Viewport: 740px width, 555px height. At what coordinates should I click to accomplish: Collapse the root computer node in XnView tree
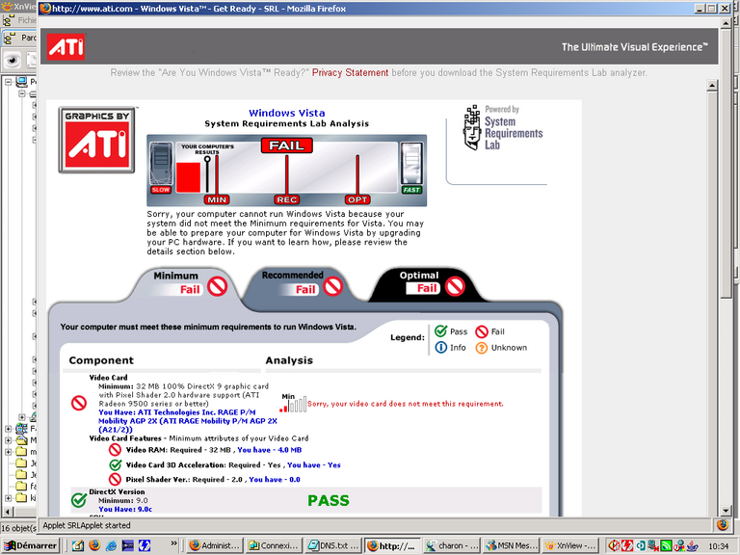(8, 82)
